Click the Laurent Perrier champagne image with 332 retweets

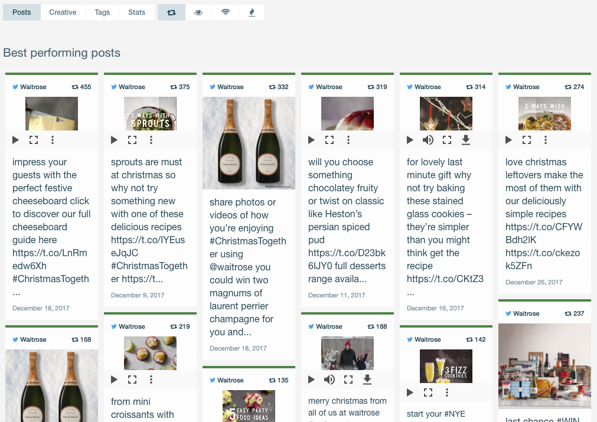click(249, 143)
